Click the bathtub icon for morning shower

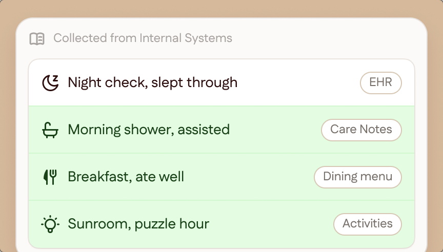coord(50,130)
